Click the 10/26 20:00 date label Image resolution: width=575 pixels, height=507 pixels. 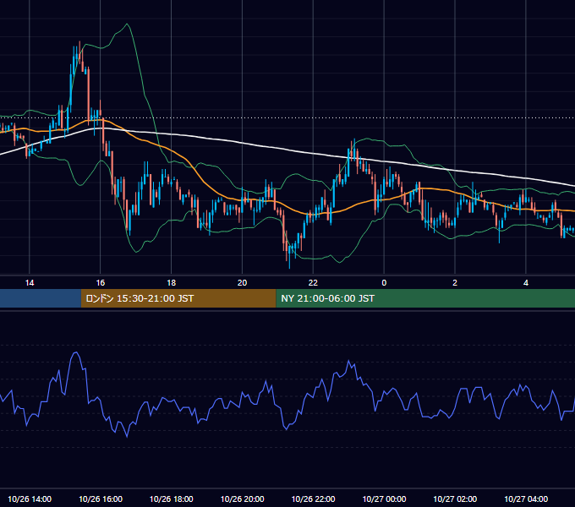tap(242, 499)
